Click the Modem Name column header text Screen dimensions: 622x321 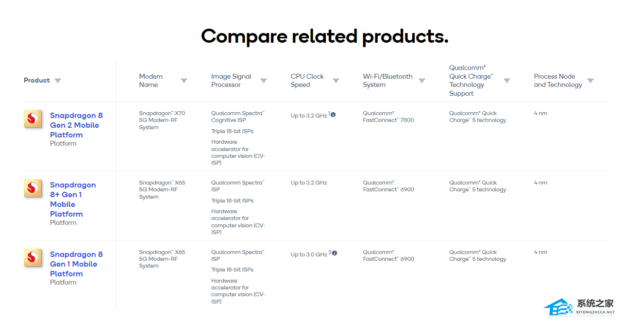click(x=151, y=81)
